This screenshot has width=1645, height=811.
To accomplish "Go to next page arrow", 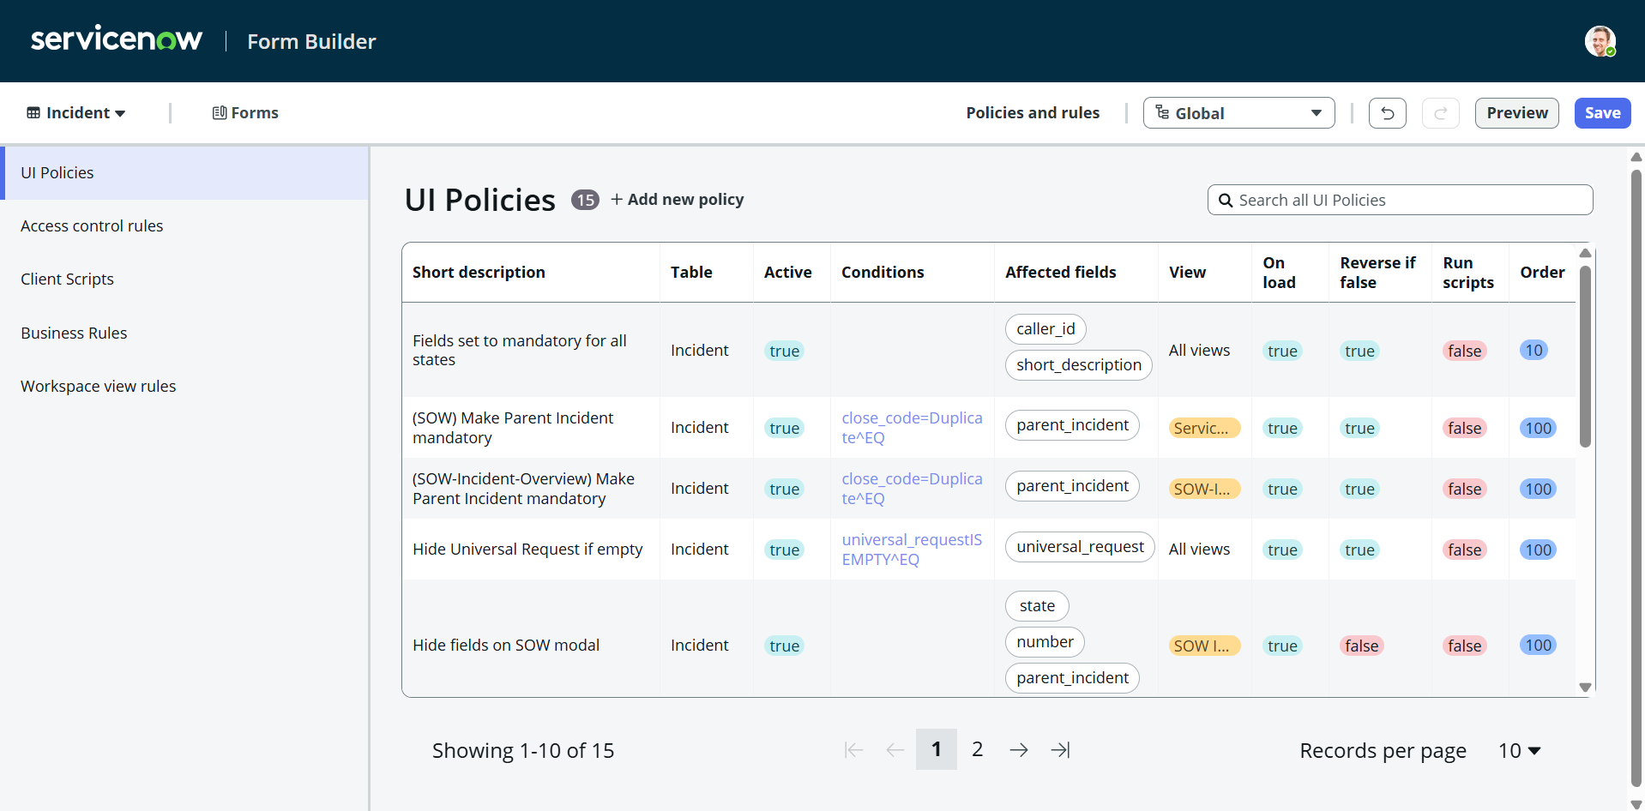I will click(x=1018, y=750).
